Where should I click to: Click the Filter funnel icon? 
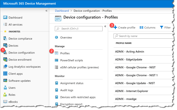click(161, 27)
